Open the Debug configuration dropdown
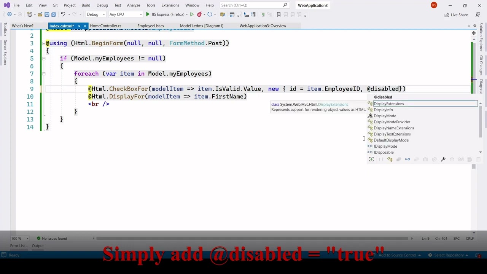487x274 pixels. (x=95, y=14)
